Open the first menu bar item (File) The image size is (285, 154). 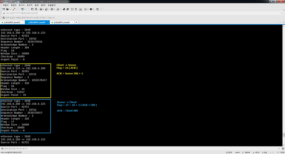[6, 5]
